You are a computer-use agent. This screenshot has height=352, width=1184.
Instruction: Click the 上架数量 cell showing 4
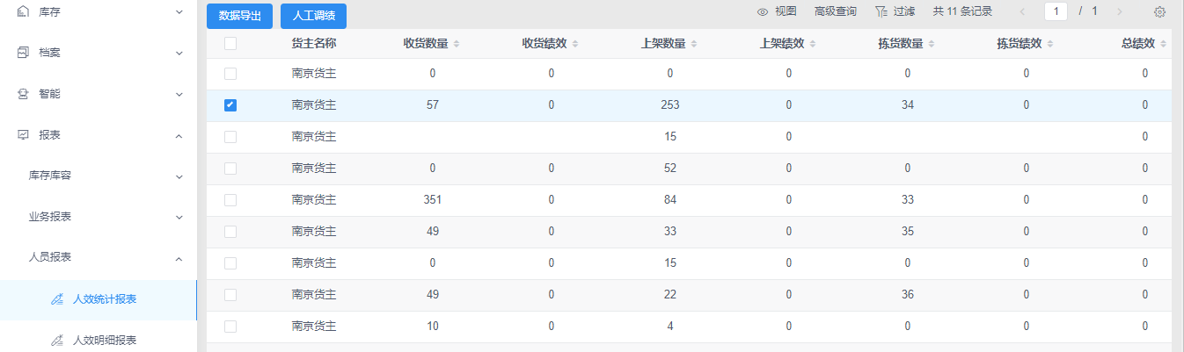(x=670, y=327)
